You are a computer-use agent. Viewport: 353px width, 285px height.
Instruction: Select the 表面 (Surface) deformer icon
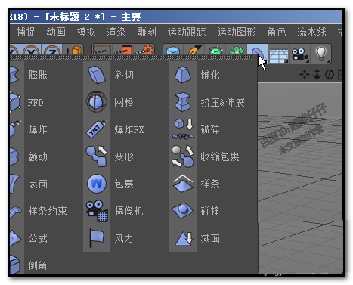pyautogui.click(x=14, y=184)
